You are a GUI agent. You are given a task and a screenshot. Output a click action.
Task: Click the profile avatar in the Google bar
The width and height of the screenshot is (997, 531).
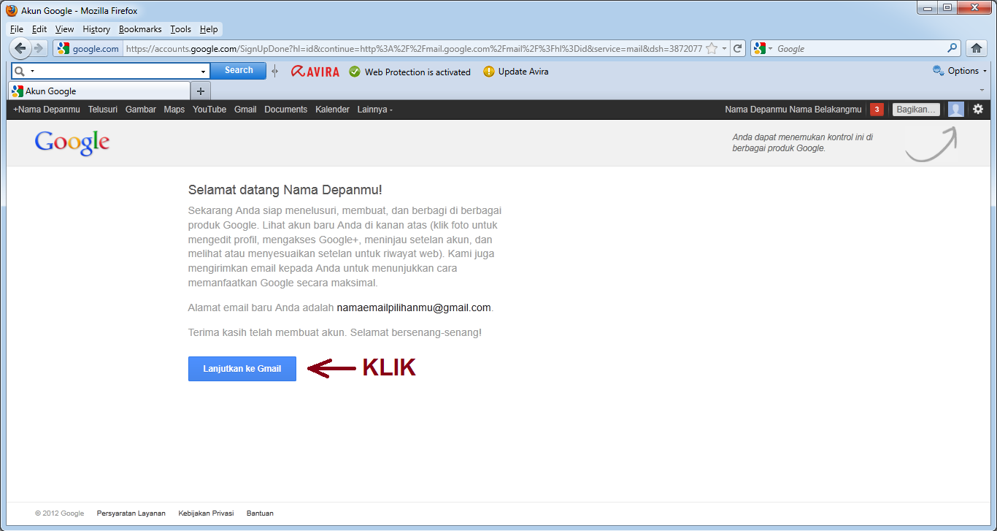click(x=955, y=109)
